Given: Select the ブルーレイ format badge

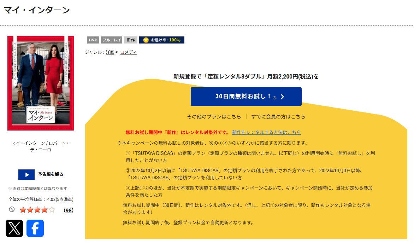Looking at the screenshot, I should click(x=111, y=40).
